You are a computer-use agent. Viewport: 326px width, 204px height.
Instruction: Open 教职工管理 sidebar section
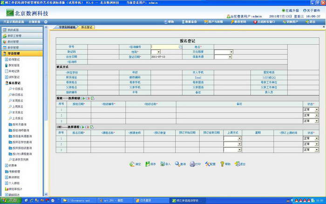[x=22, y=36]
